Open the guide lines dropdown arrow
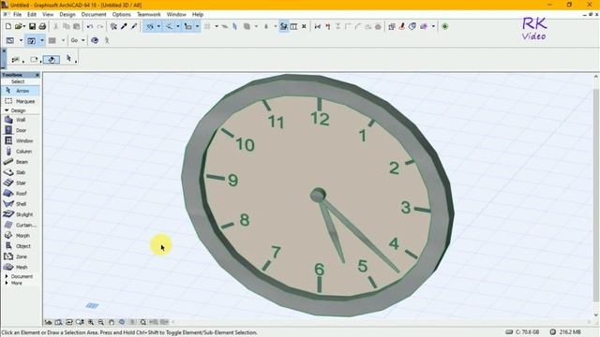The height and width of the screenshot is (337, 600). [x=158, y=26]
